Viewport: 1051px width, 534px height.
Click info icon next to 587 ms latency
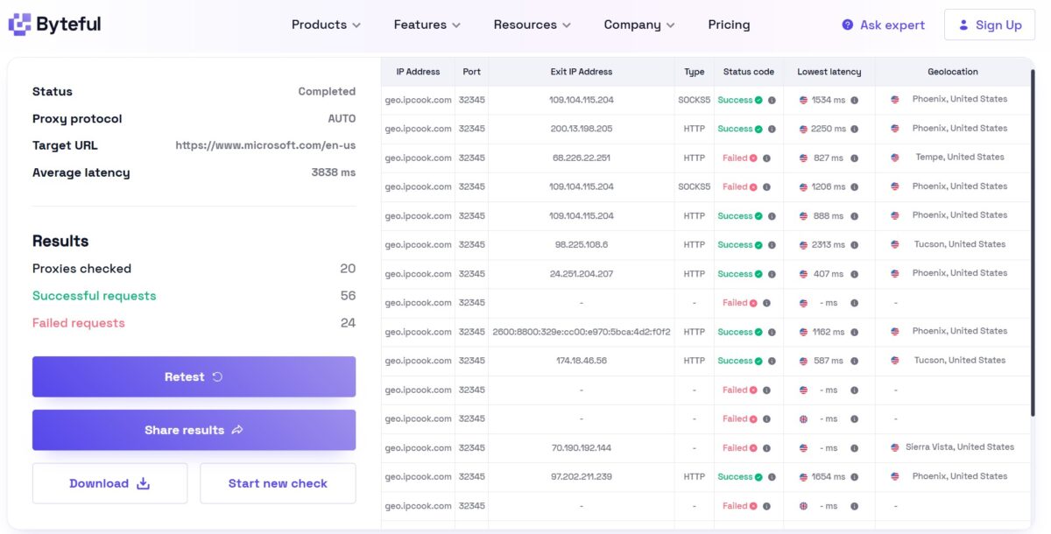[x=854, y=362]
